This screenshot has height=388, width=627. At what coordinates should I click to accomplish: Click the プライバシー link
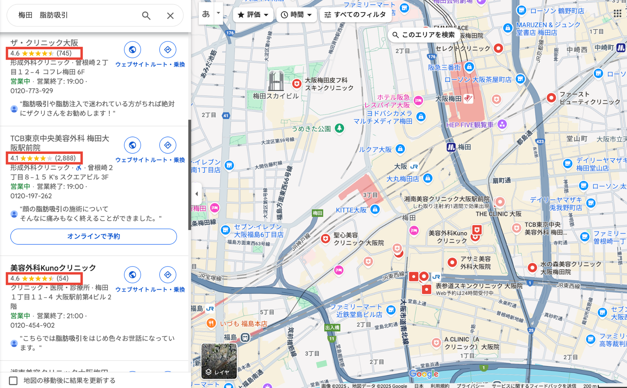471,386
